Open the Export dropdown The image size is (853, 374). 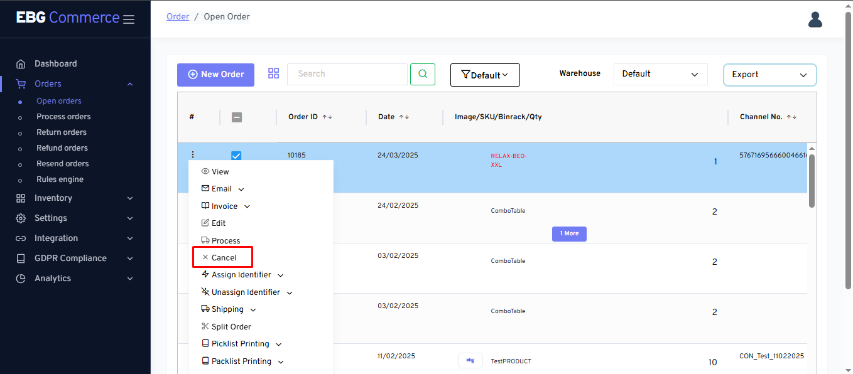(769, 75)
